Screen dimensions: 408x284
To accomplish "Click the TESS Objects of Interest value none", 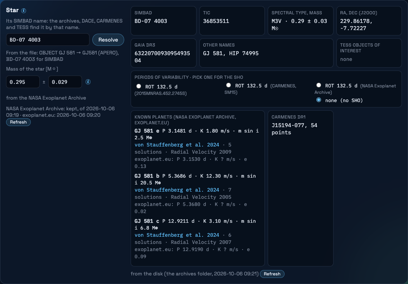I will (x=346, y=59).
